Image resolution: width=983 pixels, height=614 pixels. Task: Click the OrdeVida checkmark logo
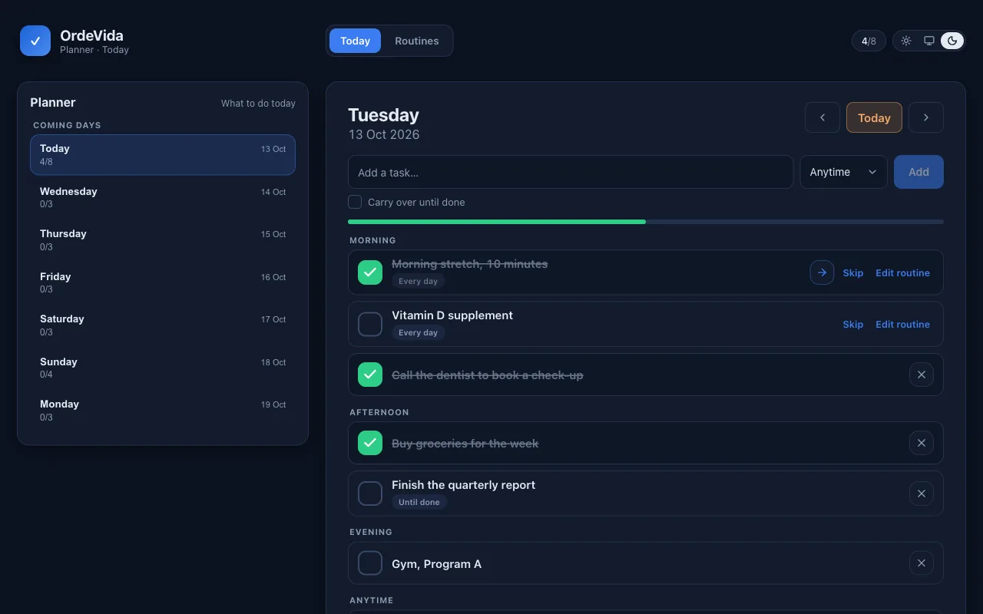coord(35,41)
